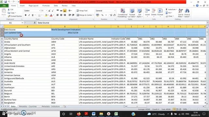The height and width of the screenshot is (117, 209).
Task: Toggle Bold formatting
Action: [25, 15]
